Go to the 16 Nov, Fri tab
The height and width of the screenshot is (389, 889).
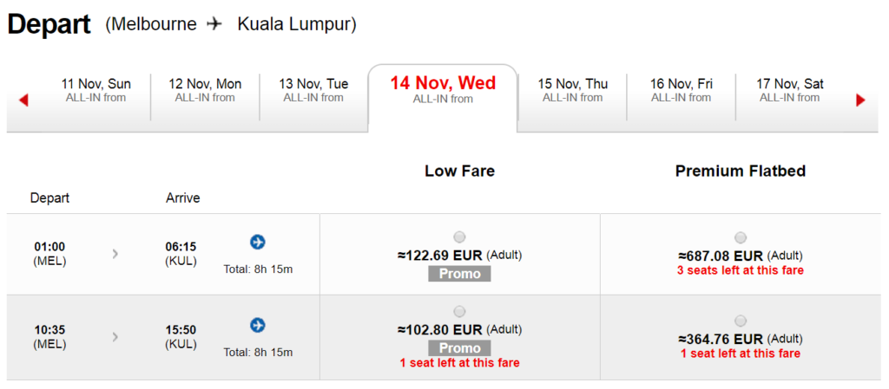(681, 90)
